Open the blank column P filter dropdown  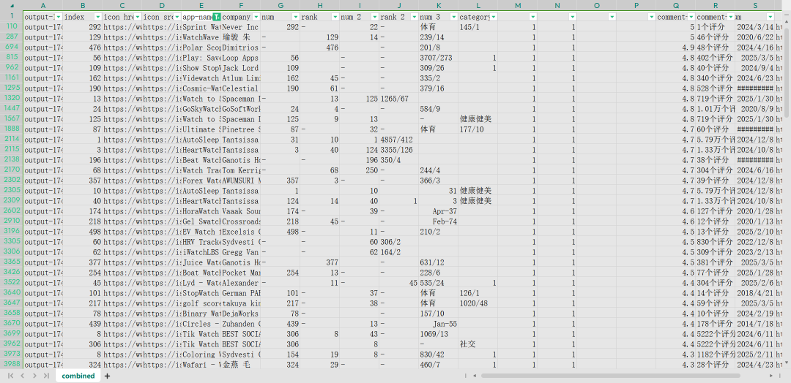pos(651,17)
